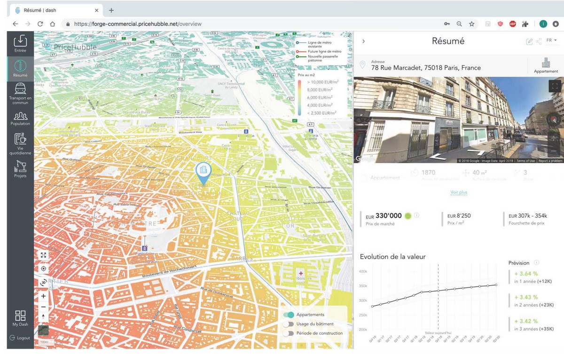The height and width of the screenshot is (357, 564).
Task: Open My Dash grid icon
Action: coord(20,316)
